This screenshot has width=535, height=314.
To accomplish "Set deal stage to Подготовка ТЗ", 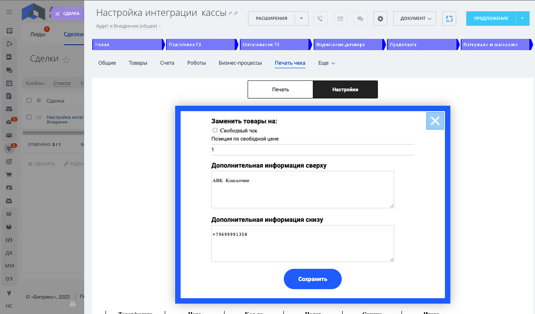I will click(x=202, y=45).
